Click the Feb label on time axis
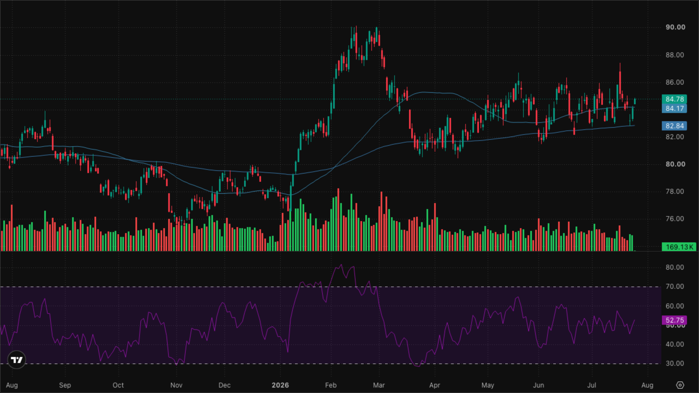Image resolution: width=699 pixels, height=393 pixels. coord(331,385)
